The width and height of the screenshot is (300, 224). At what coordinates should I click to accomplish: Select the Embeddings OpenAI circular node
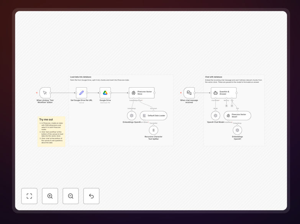point(132,116)
